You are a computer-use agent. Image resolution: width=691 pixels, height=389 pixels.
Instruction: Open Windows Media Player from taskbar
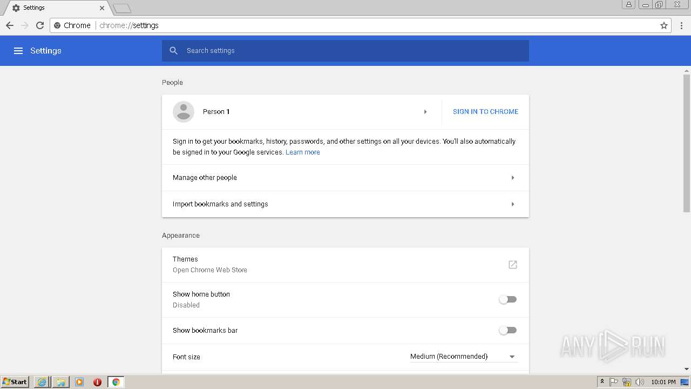(x=79, y=382)
